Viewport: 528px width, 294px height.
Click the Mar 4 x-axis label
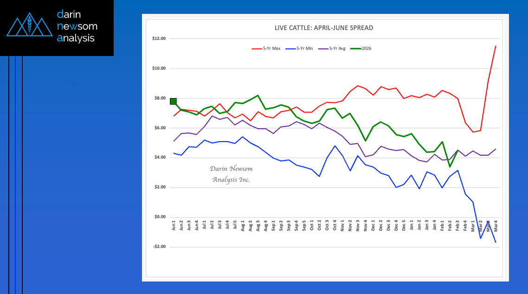point(496,226)
